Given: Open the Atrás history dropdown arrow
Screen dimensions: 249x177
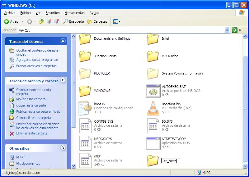Looking at the screenshot, I should click(22, 21).
